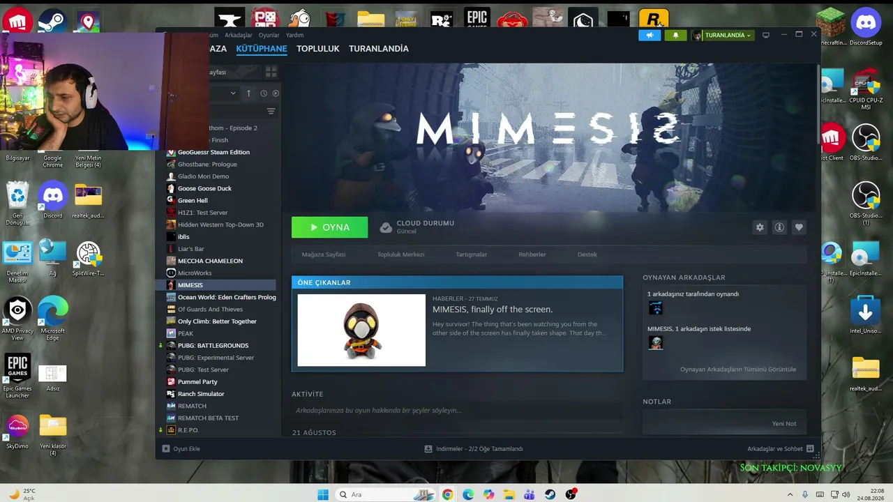Open AMD Privacy View desktop shortcut

(x=17, y=319)
